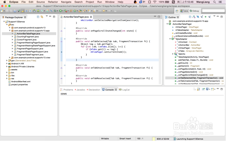The image size is (226, 141).
Task: Collapse the src folder
Action: [x=7, y=25]
